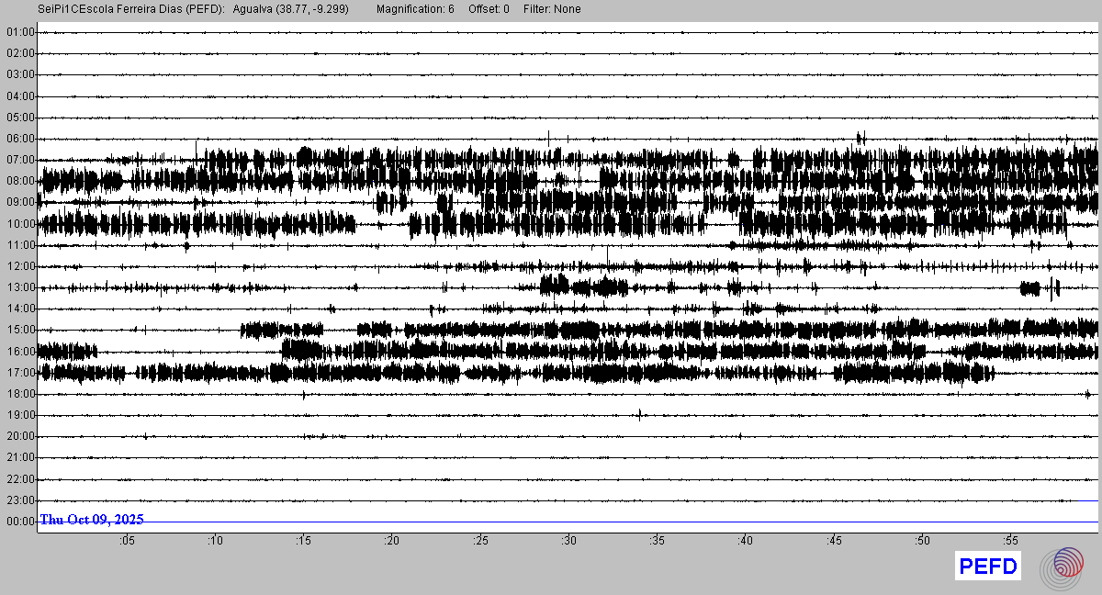Click the 15:00 hour row label
This screenshot has width=1102, height=595.
tap(19, 330)
